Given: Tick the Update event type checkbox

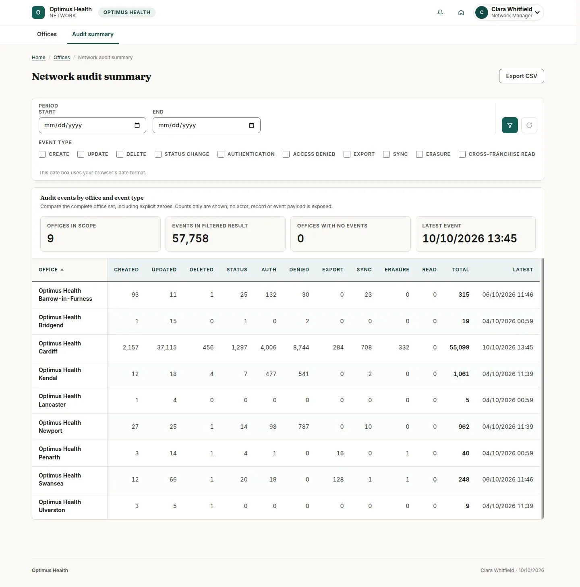Looking at the screenshot, I should (x=81, y=154).
